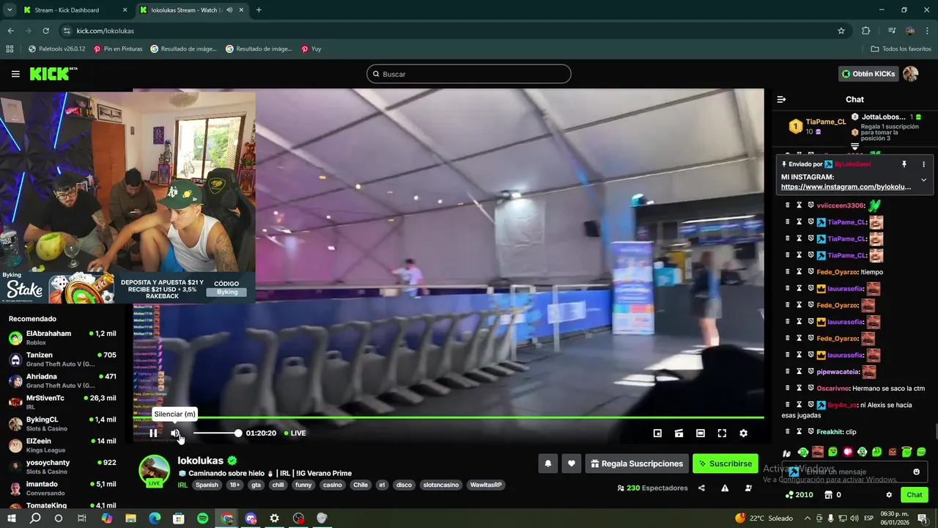
Task: Open a new Chrome tab
Action: pyautogui.click(x=259, y=10)
